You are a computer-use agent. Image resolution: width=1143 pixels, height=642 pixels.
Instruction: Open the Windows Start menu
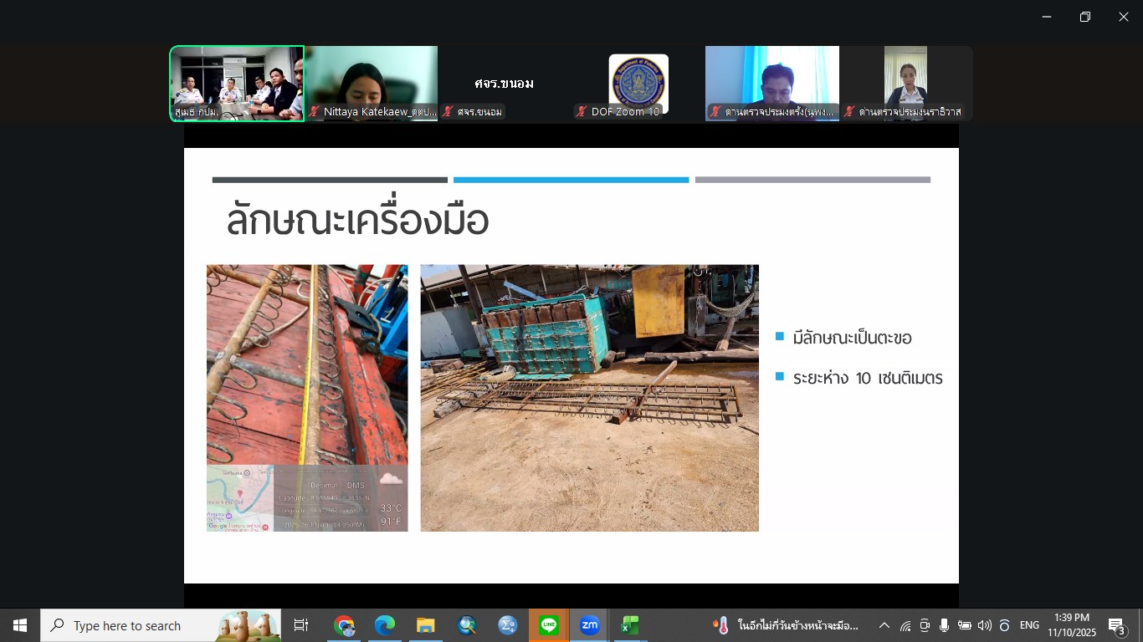pyautogui.click(x=20, y=625)
